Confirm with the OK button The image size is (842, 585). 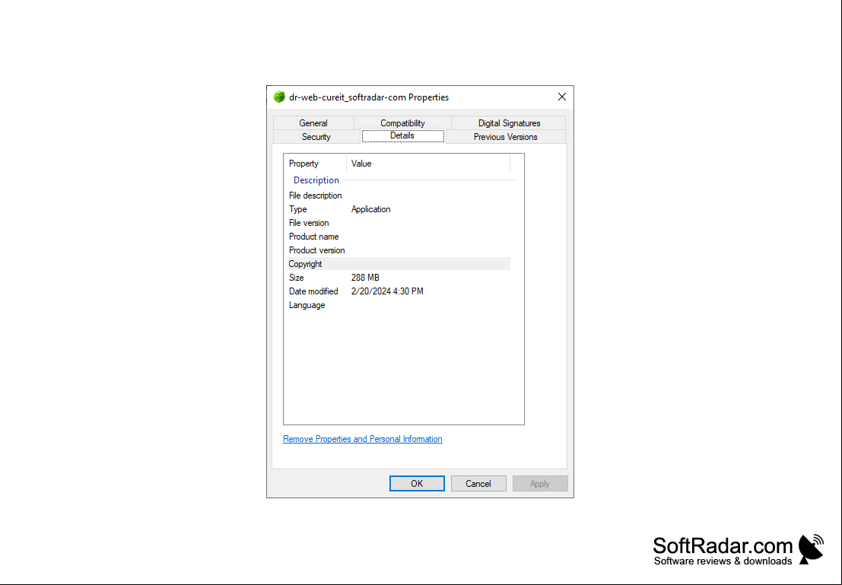click(x=417, y=484)
